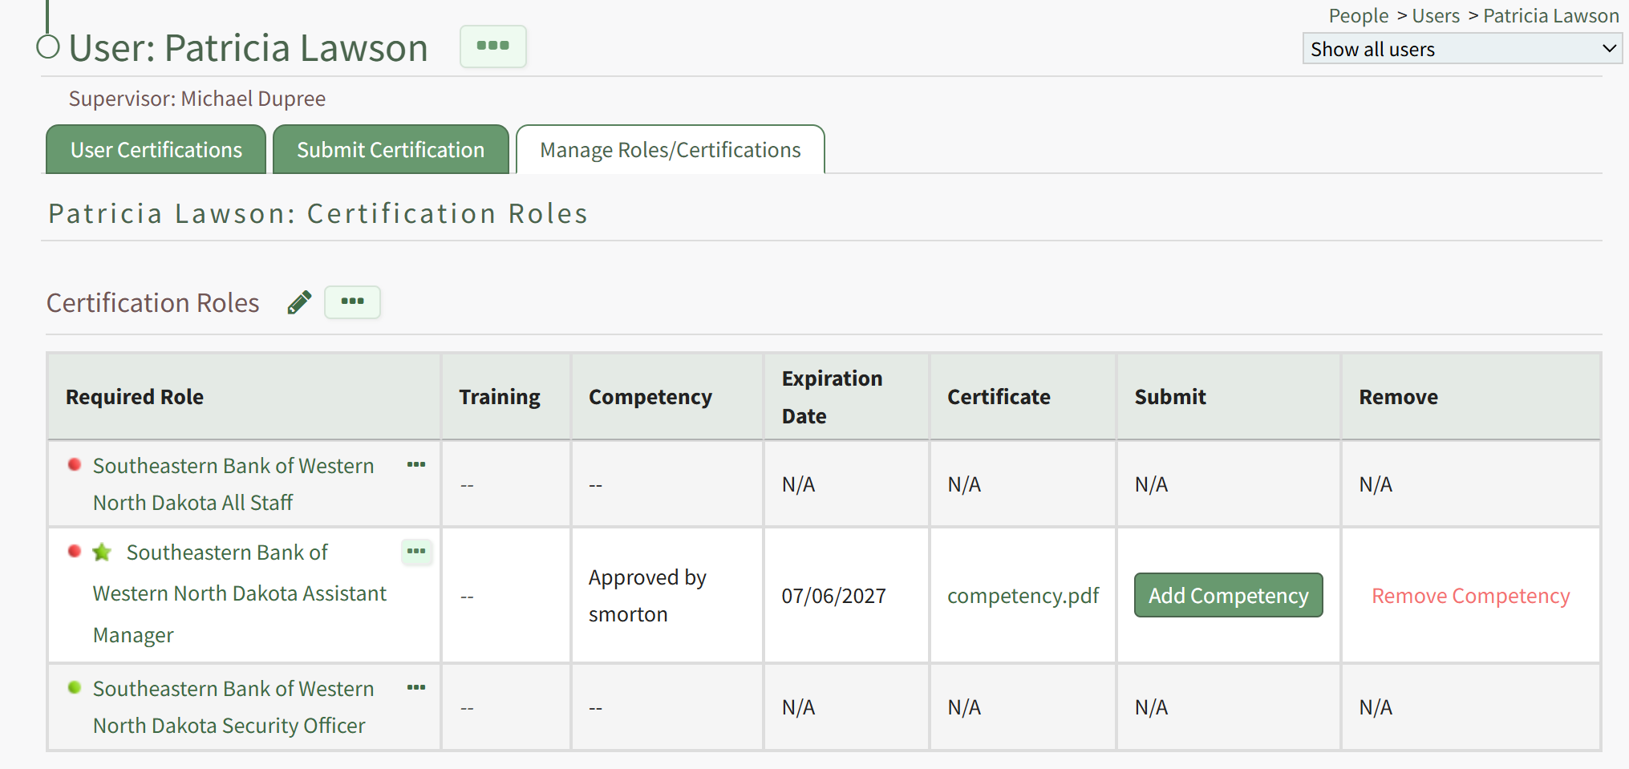Click green status dot on Security Officer row
Screen dimensions: 1629x769
(75, 687)
